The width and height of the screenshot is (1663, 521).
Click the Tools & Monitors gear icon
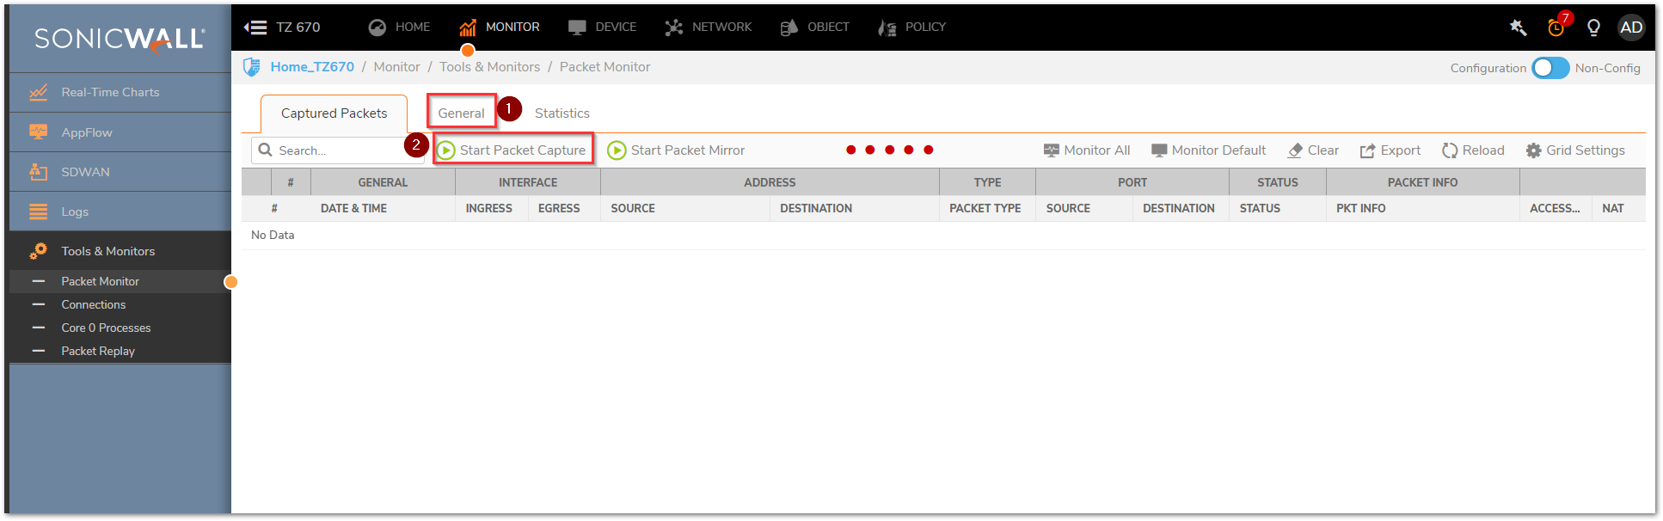point(39,251)
